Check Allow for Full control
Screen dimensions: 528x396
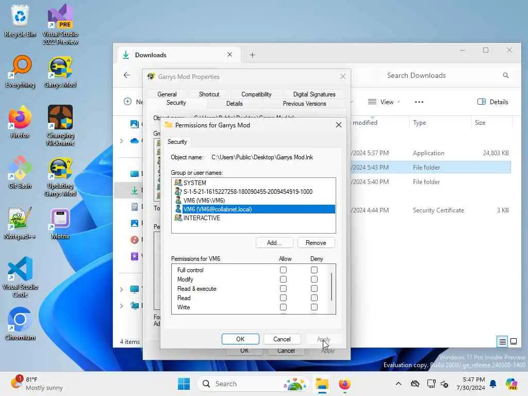[283, 270]
